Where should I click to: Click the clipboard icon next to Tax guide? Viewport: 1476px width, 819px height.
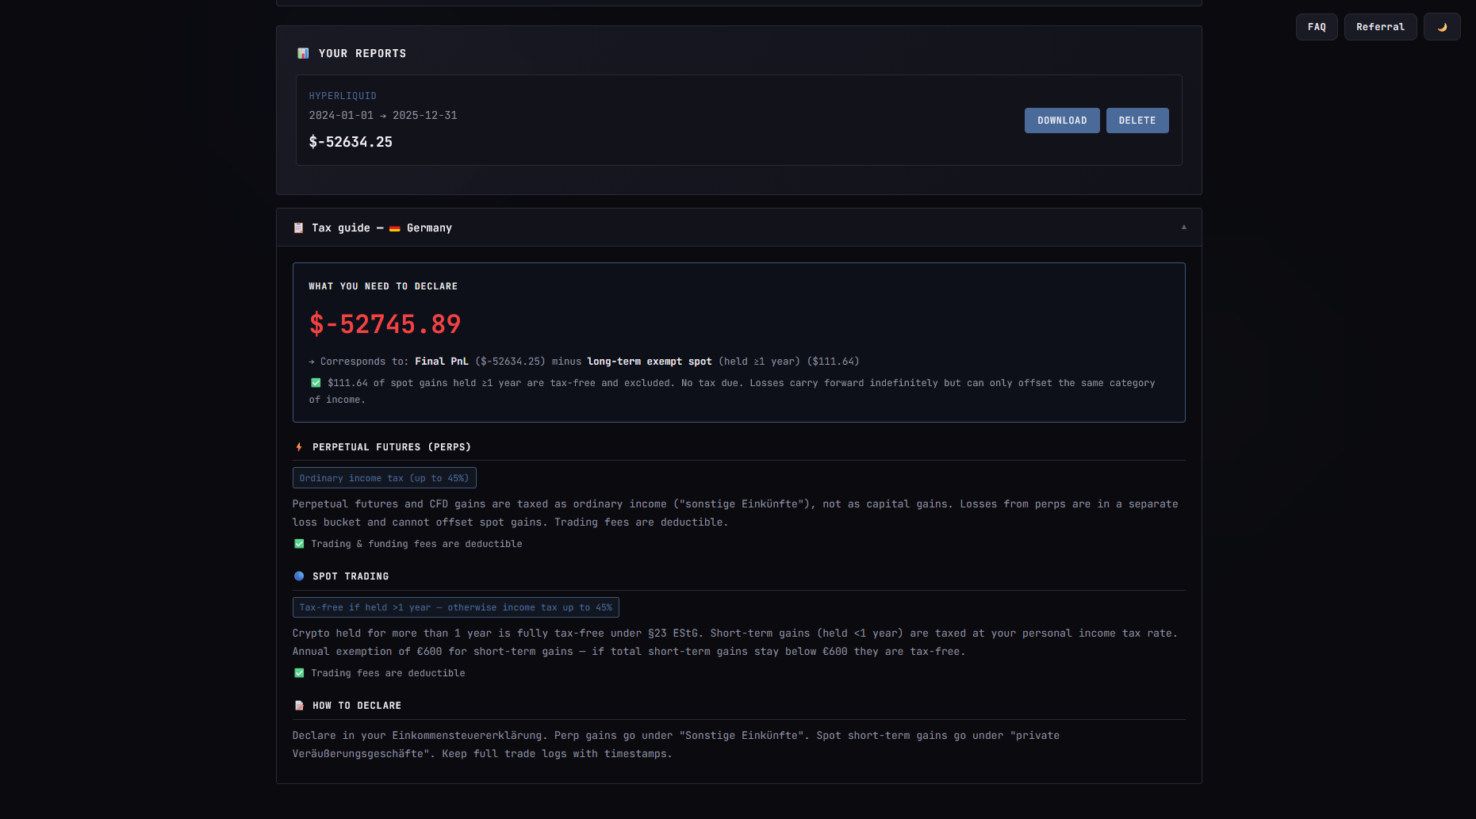tap(298, 228)
